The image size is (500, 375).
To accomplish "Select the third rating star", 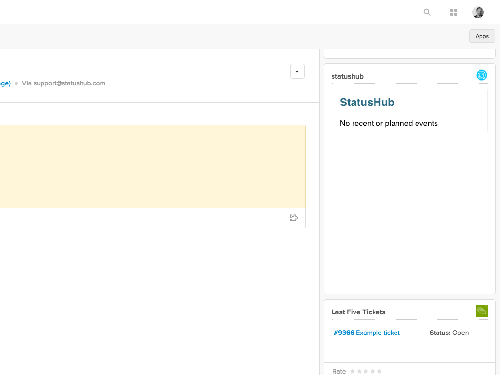I will click(x=366, y=372).
